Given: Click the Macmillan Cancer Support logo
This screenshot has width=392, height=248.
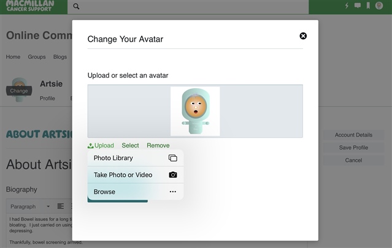Looking at the screenshot, I should coord(30,6).
